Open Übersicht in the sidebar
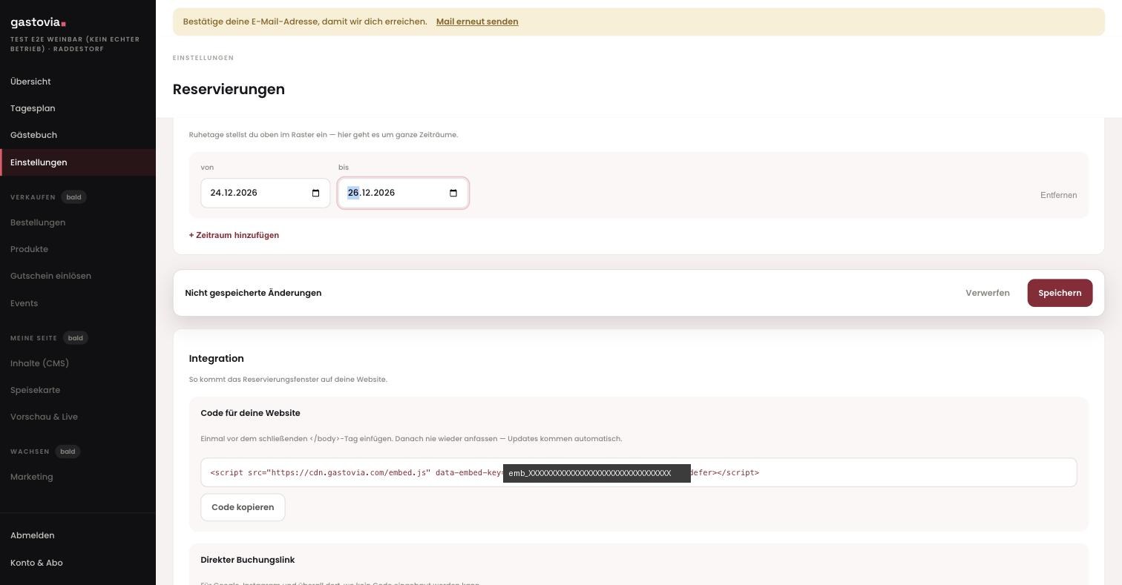This screenshot has height=585, width=1122. tap(30, 82)
